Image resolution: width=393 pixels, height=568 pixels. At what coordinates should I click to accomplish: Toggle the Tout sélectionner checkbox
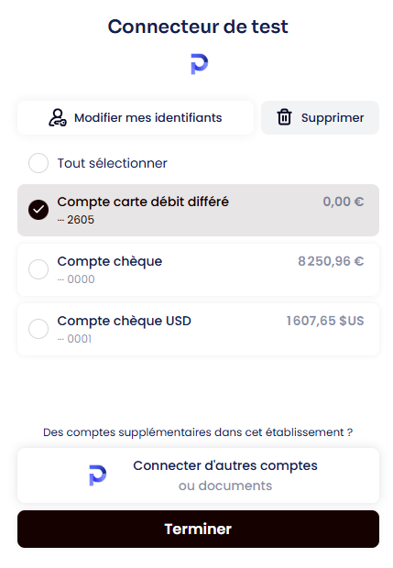[38, 163]
